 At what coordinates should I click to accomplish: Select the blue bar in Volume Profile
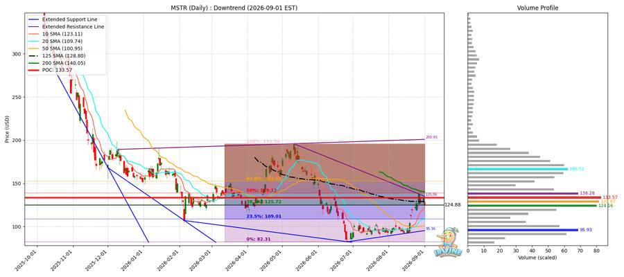click(523, 230)
